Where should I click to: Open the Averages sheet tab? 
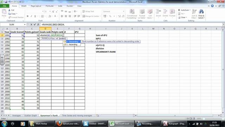click(x=17, y=115)
